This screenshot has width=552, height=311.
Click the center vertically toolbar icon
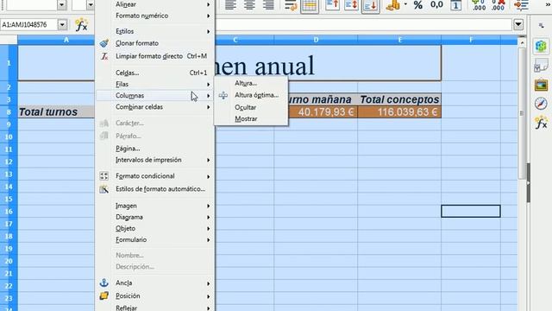coord(351,5)
